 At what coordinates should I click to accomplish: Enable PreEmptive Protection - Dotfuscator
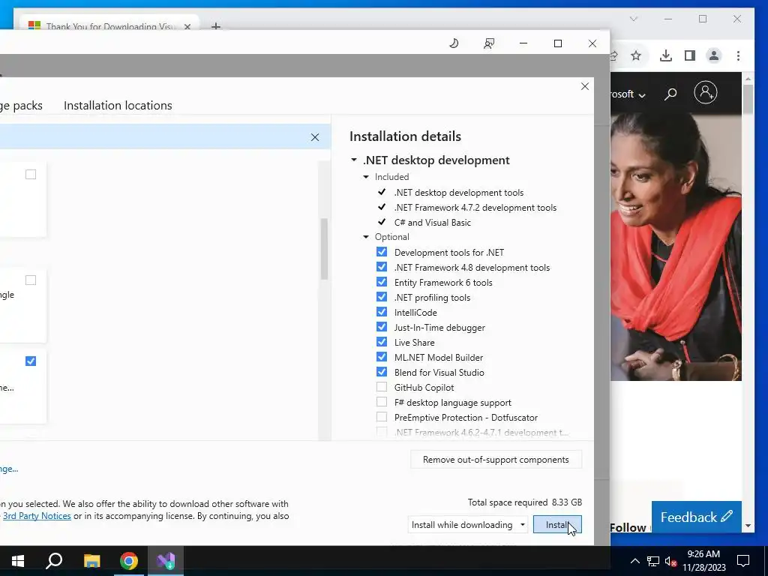382,417
